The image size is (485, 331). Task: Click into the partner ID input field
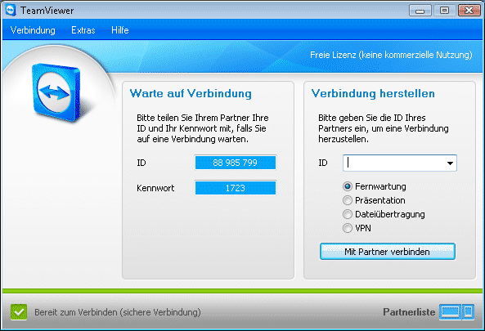[393, 163]
